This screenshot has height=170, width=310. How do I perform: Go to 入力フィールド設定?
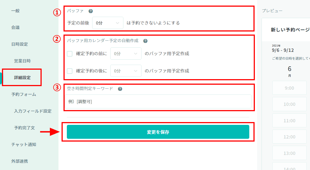pyautogui.click(x=33, y=111)
